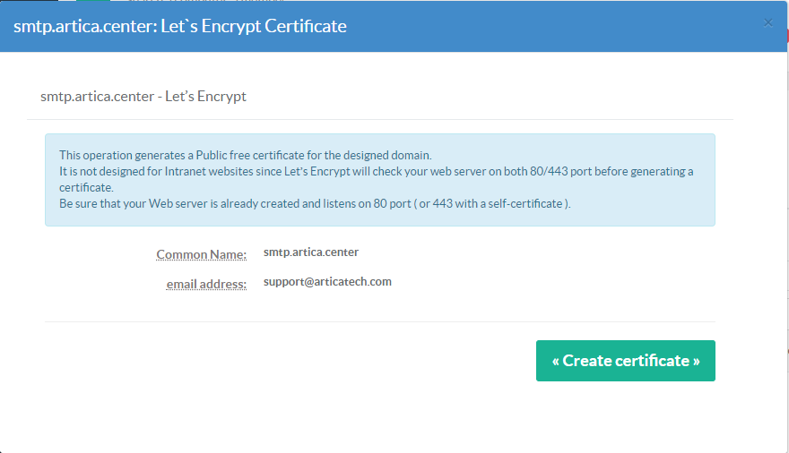Select the smtp.artica.center common name value
The width and height of the screenshot is (789, 453).
(x=311, y=252)
